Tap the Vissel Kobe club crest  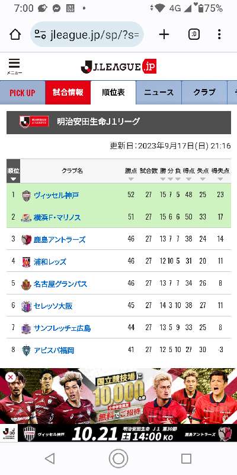point(26,196)
